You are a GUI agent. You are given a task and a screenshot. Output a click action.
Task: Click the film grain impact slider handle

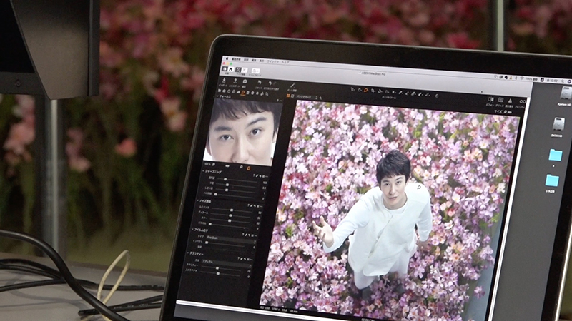tap(207, 243)
